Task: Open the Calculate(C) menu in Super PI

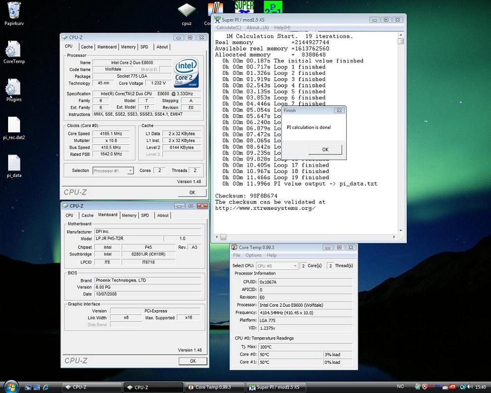Action: tap(229, 28)
